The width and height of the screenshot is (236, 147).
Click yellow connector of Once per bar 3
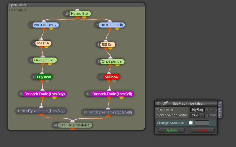click(x=50, y=64)
